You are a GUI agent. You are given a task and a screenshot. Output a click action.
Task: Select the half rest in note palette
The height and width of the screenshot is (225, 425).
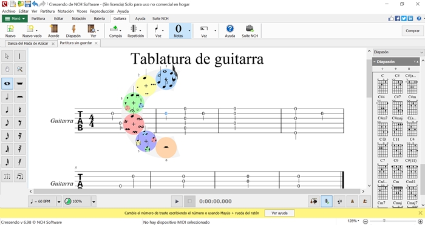[x=20, y=96]
